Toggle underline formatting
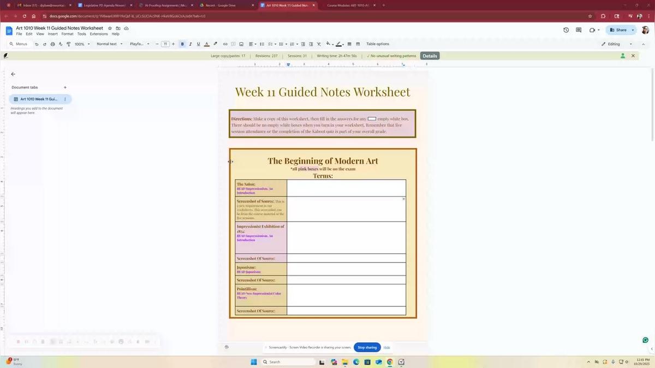655x368 pixels. pyautogui.click(x=198, y=44)
